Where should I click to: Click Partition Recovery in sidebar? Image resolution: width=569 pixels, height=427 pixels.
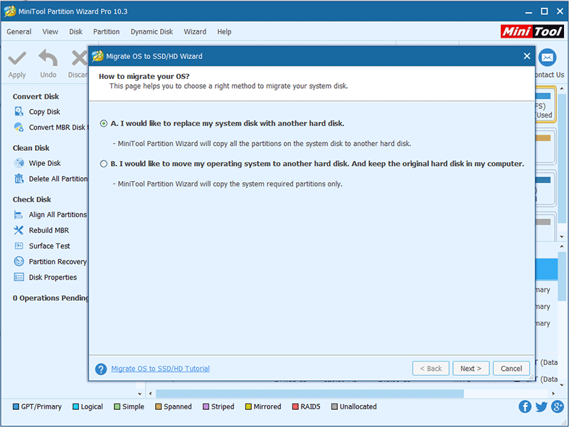58,262
